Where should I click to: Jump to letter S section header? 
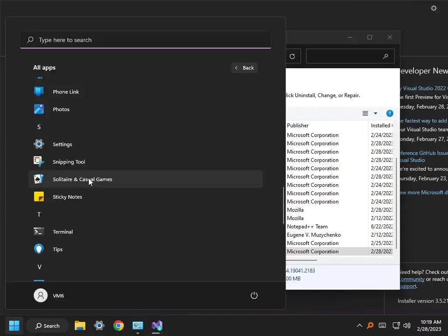(x=39, y=127)
